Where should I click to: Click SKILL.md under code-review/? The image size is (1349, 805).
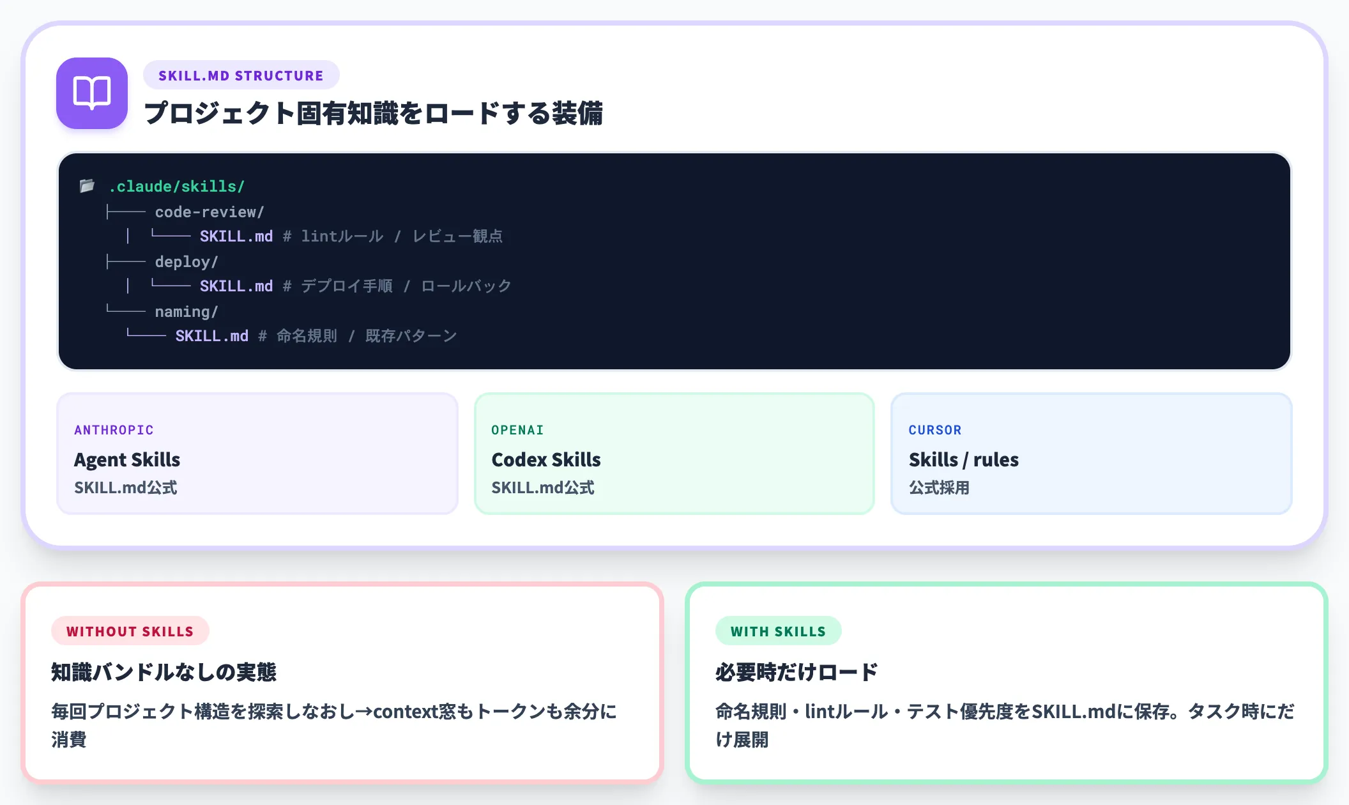(236, 236)
